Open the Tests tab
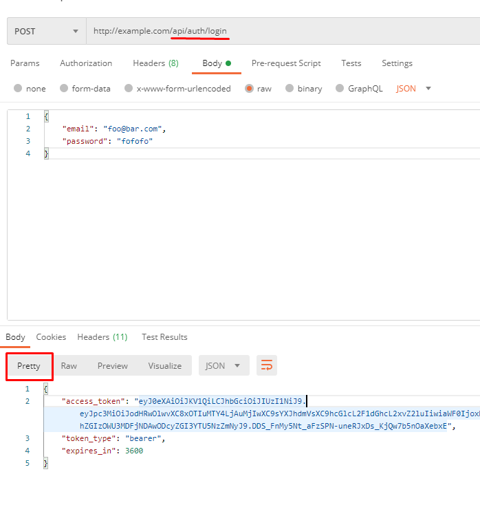Screen dimensions: 480x505 [351, 63]
